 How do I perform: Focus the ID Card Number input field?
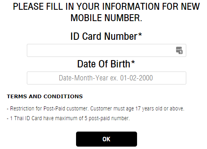(107, 50)
